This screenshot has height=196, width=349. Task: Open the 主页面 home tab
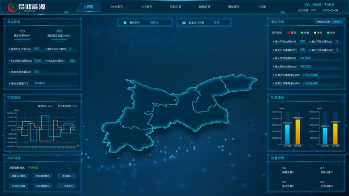[88, 7]
